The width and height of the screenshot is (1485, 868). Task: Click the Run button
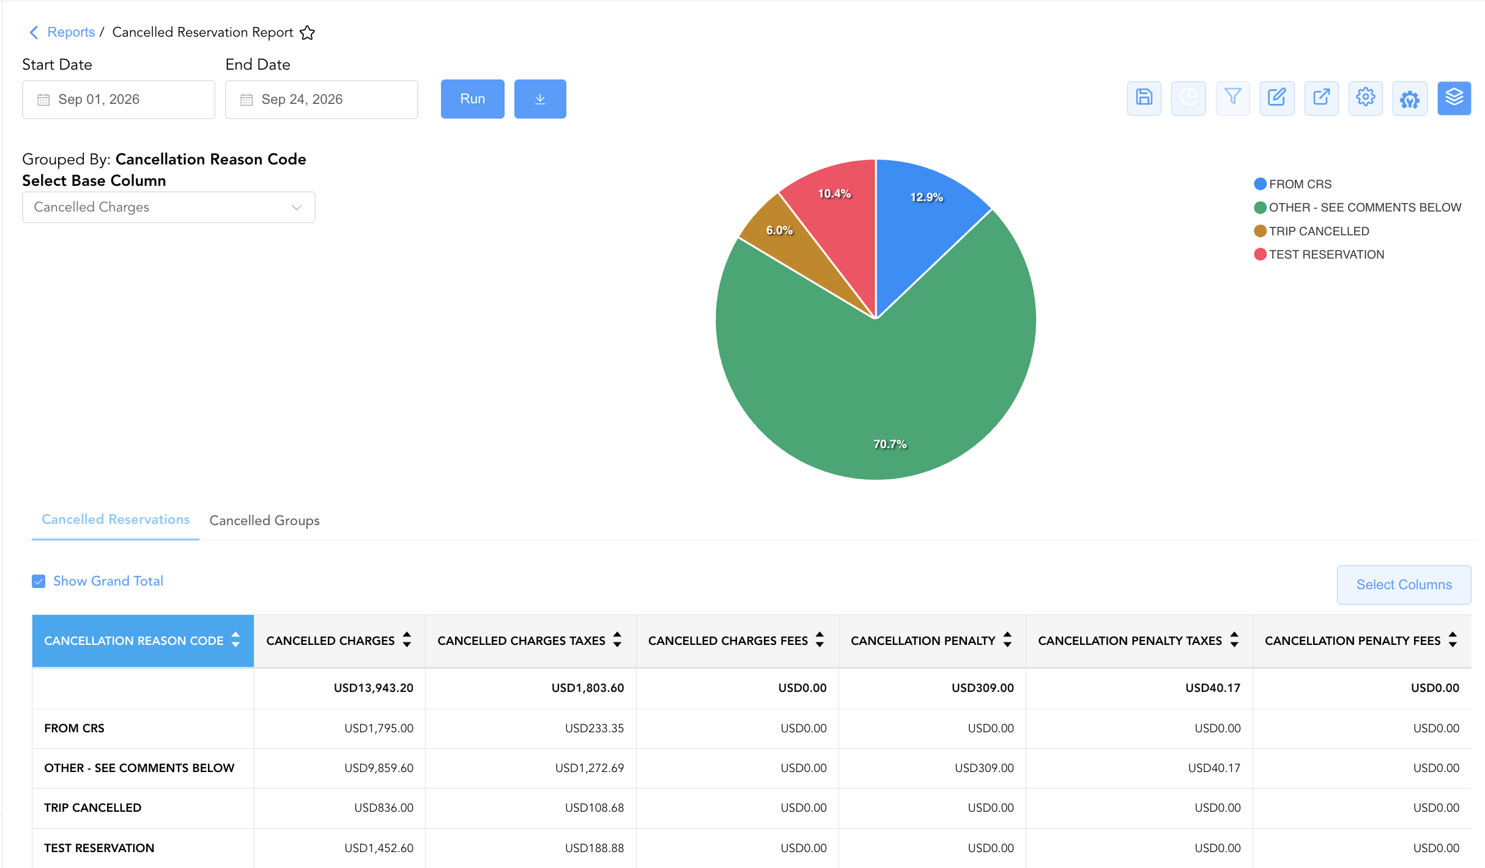click(473, 99)
